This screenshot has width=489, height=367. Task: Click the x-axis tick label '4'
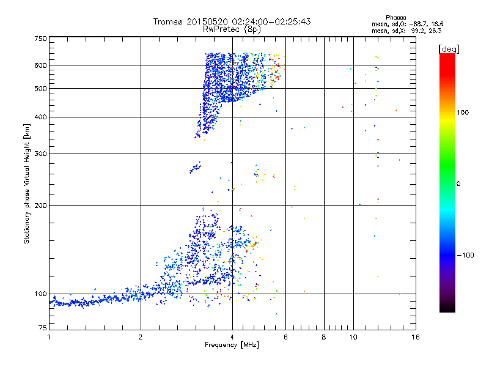pos(232,337)
